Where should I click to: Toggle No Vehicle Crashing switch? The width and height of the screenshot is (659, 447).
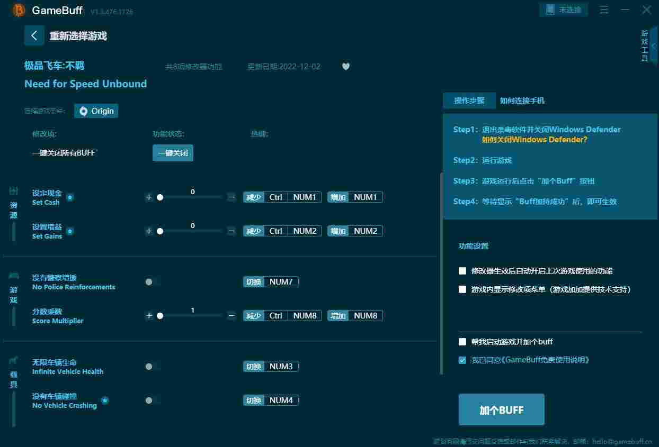(152, 400)
